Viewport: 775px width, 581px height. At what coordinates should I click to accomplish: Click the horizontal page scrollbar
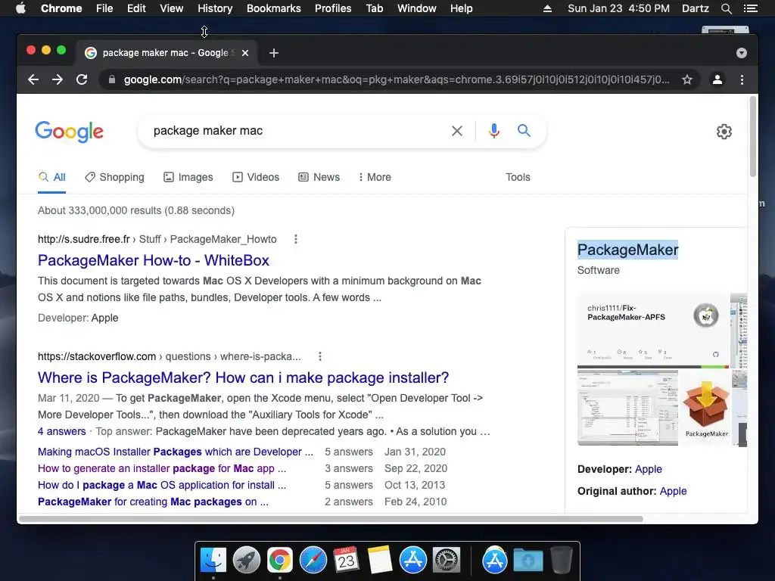click(331, 519)
